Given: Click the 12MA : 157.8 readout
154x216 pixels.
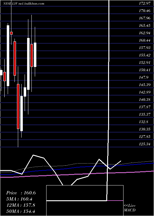Looking at the screenshot, I should coord(20,205).
